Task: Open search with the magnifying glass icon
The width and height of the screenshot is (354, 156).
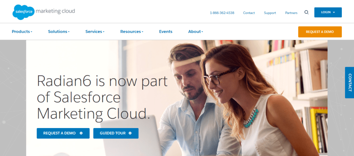Action: coord(306,12)
